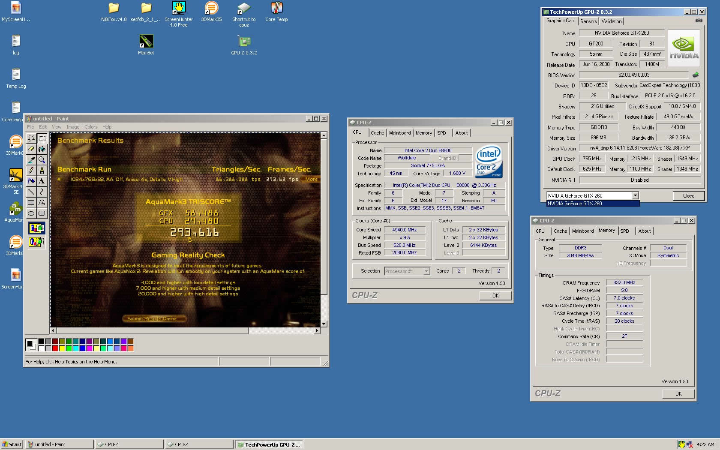Open the GPU-Z.0.3.2 desktop icon
Image resolution: width=720 pixels, height=450 pixels.
pyautogui.click(x=244, y=45)
